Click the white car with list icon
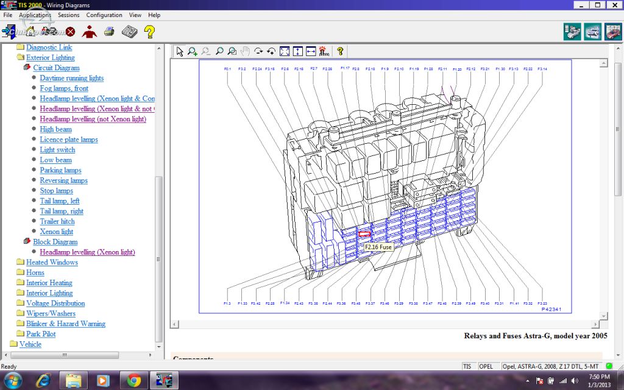The height and width of the screenshot is (390, 624). (572, 32)
